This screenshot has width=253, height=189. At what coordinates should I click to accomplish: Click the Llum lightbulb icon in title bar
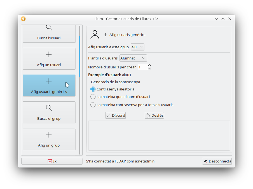coord(23,19)
